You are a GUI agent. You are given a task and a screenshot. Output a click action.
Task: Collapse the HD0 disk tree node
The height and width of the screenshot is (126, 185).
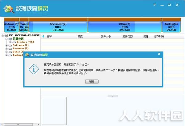pyautogui.click(x=2, y=35)
